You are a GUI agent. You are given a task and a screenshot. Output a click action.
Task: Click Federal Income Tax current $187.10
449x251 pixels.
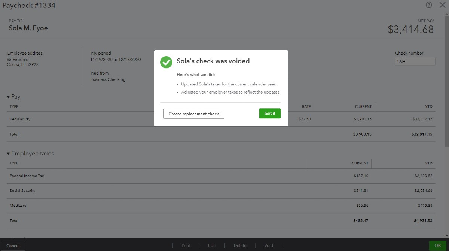coord(361,176)
